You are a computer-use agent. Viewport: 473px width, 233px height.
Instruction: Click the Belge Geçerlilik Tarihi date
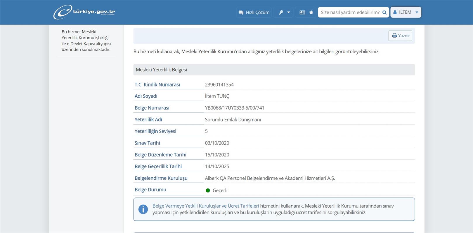tap(217, 167)
